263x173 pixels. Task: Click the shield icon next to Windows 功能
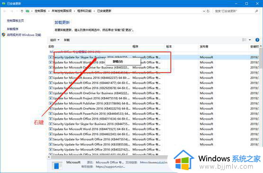point(3,35)
